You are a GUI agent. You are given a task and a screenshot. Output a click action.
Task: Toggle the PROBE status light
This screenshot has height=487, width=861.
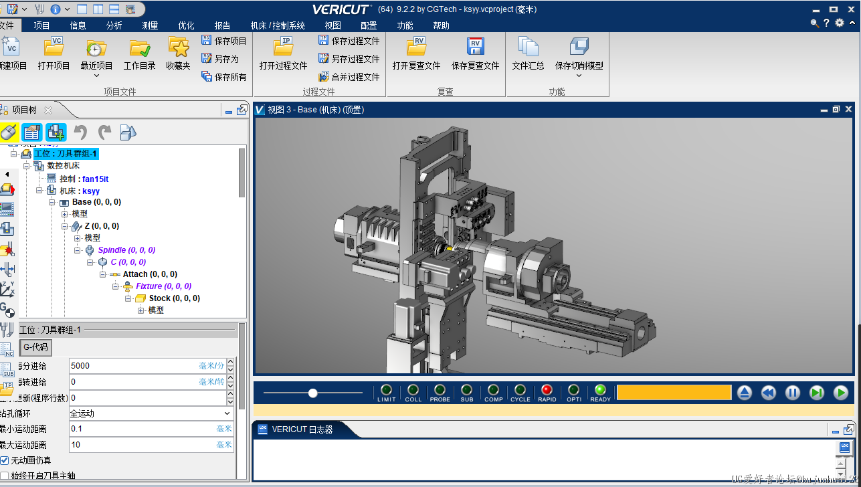tap(440, 389)
